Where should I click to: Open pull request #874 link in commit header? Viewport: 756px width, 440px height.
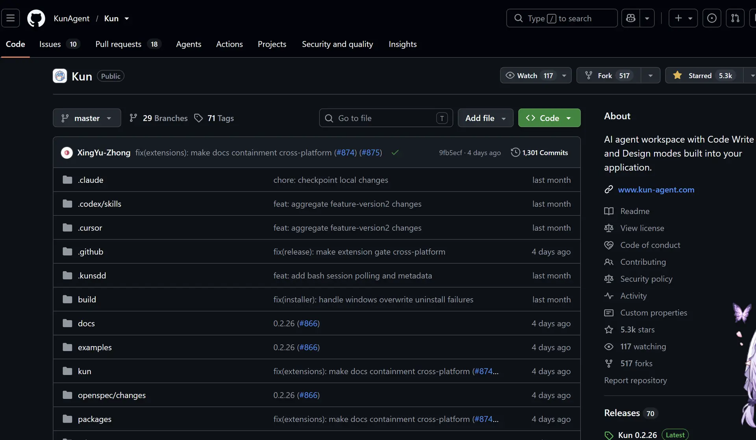345,153
